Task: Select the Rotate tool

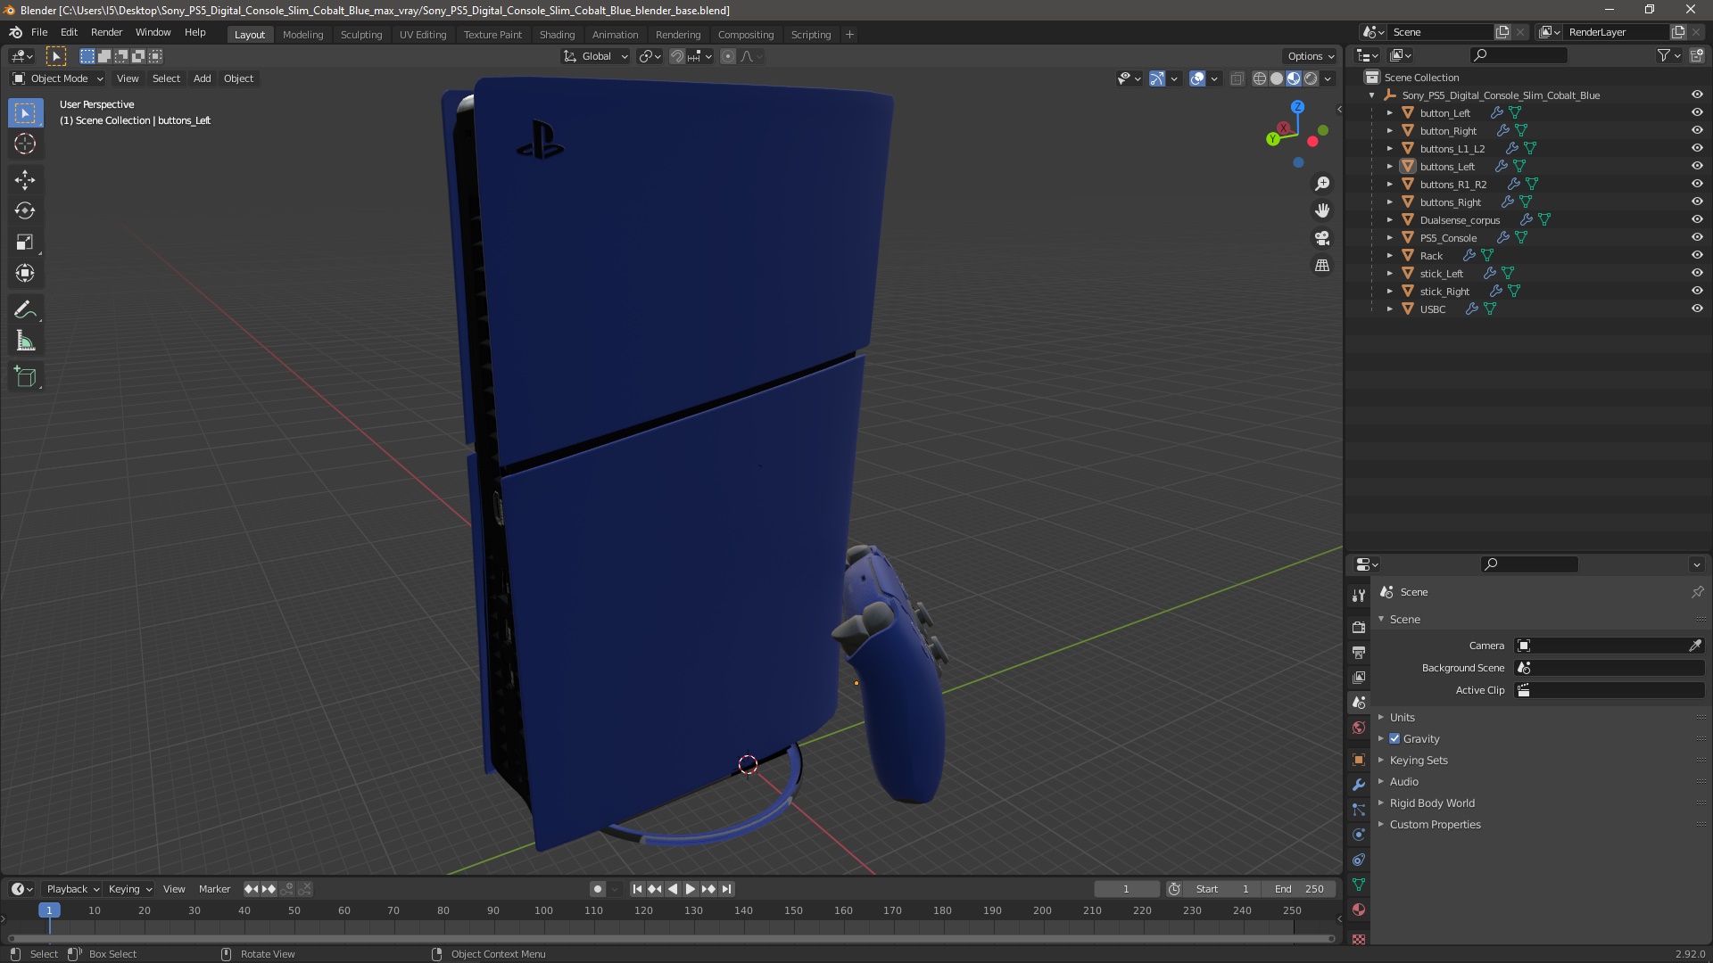Action: point(25,211)
